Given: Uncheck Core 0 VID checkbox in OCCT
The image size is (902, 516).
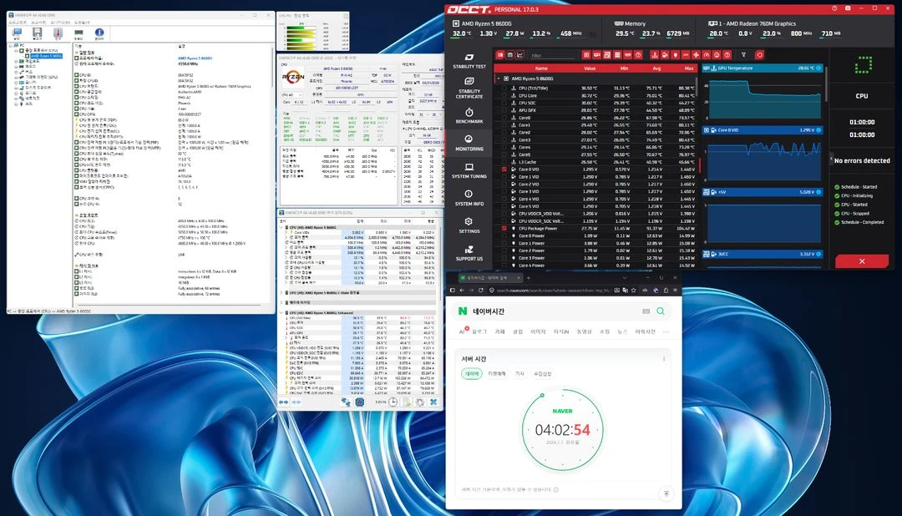Looking at the screenshot, I should pyautogui.click(x=504, y=169).
